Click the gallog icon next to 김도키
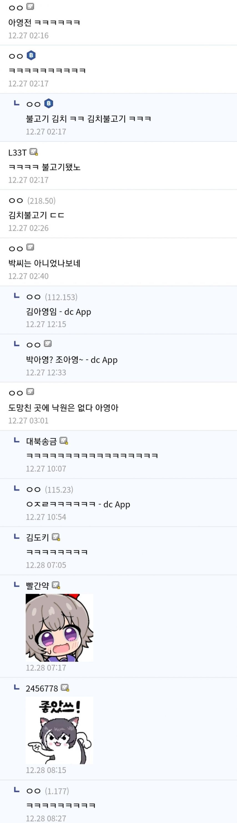This screenshot has width=237, height=823. pyautogui.click(x=56, y=537)
